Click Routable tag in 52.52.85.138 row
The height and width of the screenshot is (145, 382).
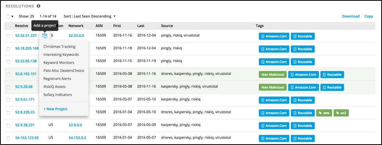[303, 62]
